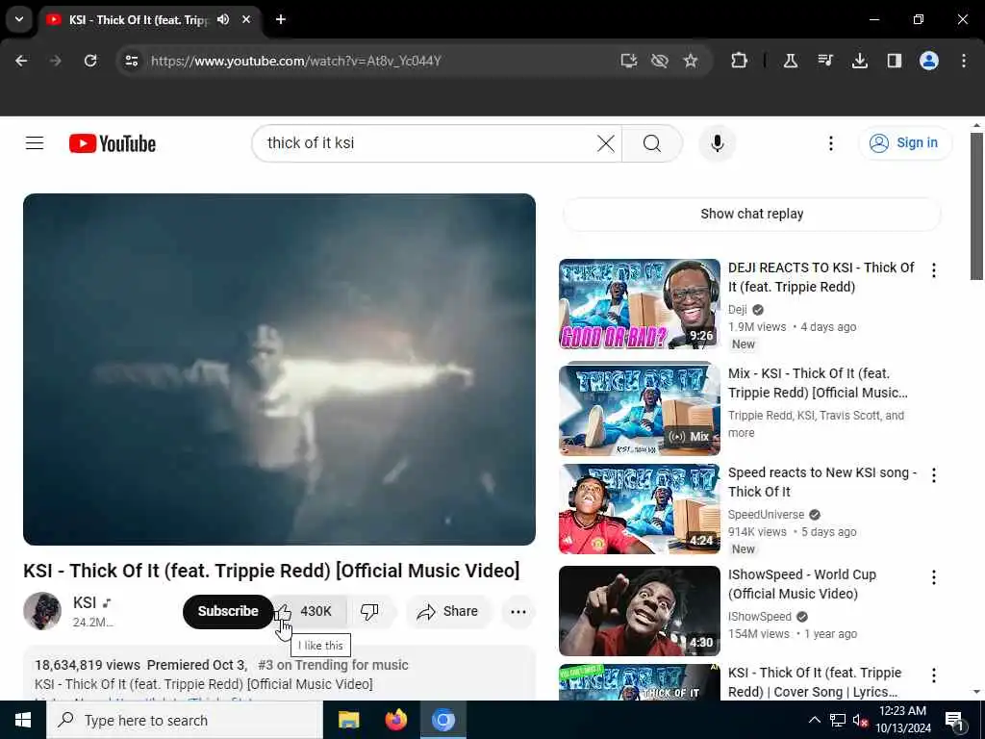Click the browser address bar URL
Viewport: 985px width, 739px height.
pos(296,61)
